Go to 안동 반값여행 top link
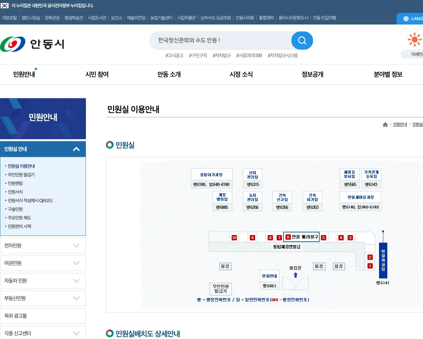Image resolution: width=423 pixels, height=339 pixels. pos(325,18)
